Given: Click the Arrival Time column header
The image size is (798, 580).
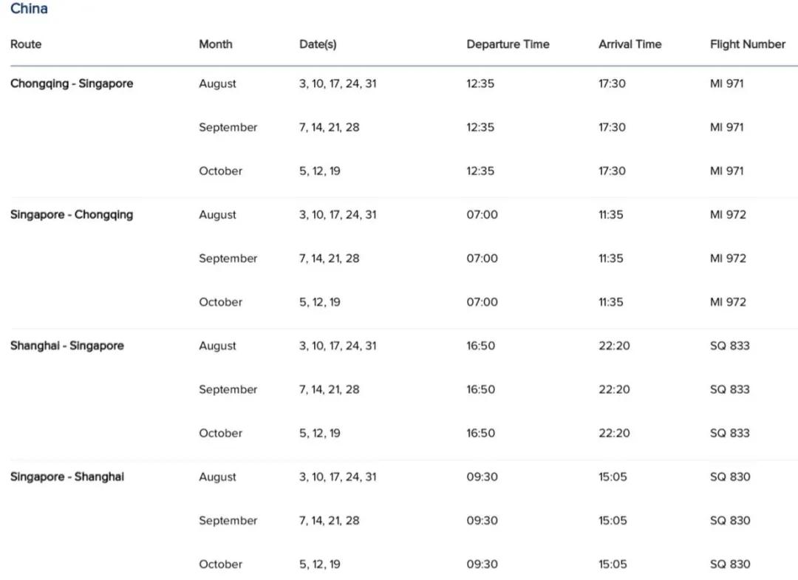Looking at the screenshot, I should pos(630,44).
